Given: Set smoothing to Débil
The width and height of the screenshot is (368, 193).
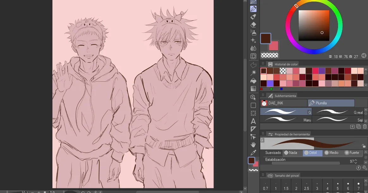Looking at the screenshot, I should coord(313,153).
